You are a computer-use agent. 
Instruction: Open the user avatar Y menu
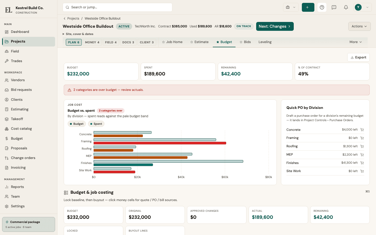[x=363, y=7]
